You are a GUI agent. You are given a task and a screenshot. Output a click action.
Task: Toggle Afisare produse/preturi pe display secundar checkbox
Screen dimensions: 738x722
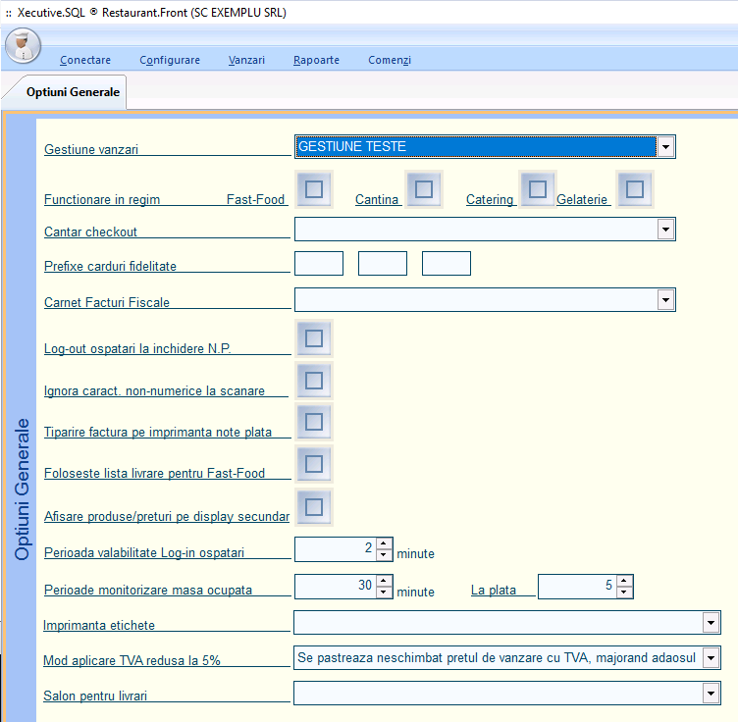pyautogui.click(x=314, y=507)
